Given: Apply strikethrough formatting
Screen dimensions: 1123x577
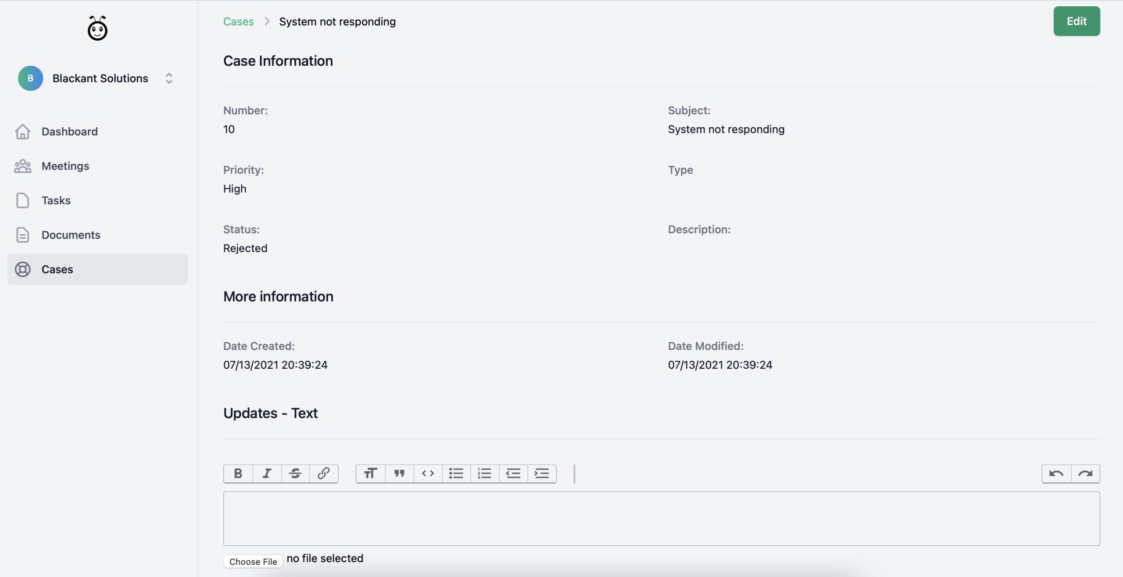Looking at the screenshot, I should coord(295,474).
